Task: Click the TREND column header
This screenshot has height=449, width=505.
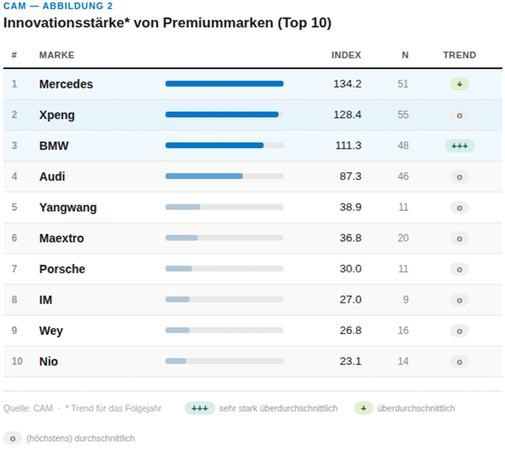Action: point(459,55)
